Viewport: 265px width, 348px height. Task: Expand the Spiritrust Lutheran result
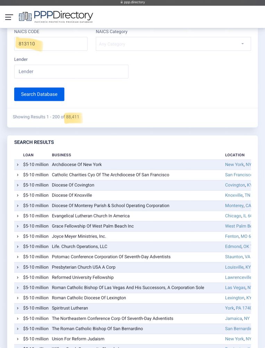point(18,308)
